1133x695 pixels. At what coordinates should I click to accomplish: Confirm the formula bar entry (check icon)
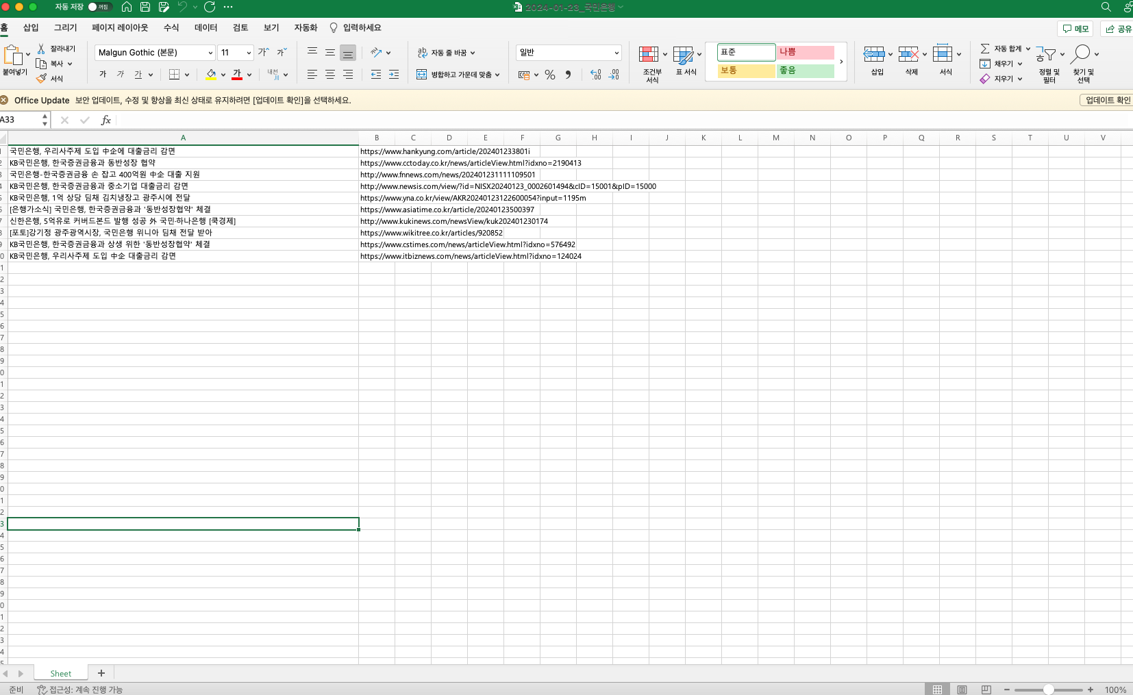(x=85, y=120)
